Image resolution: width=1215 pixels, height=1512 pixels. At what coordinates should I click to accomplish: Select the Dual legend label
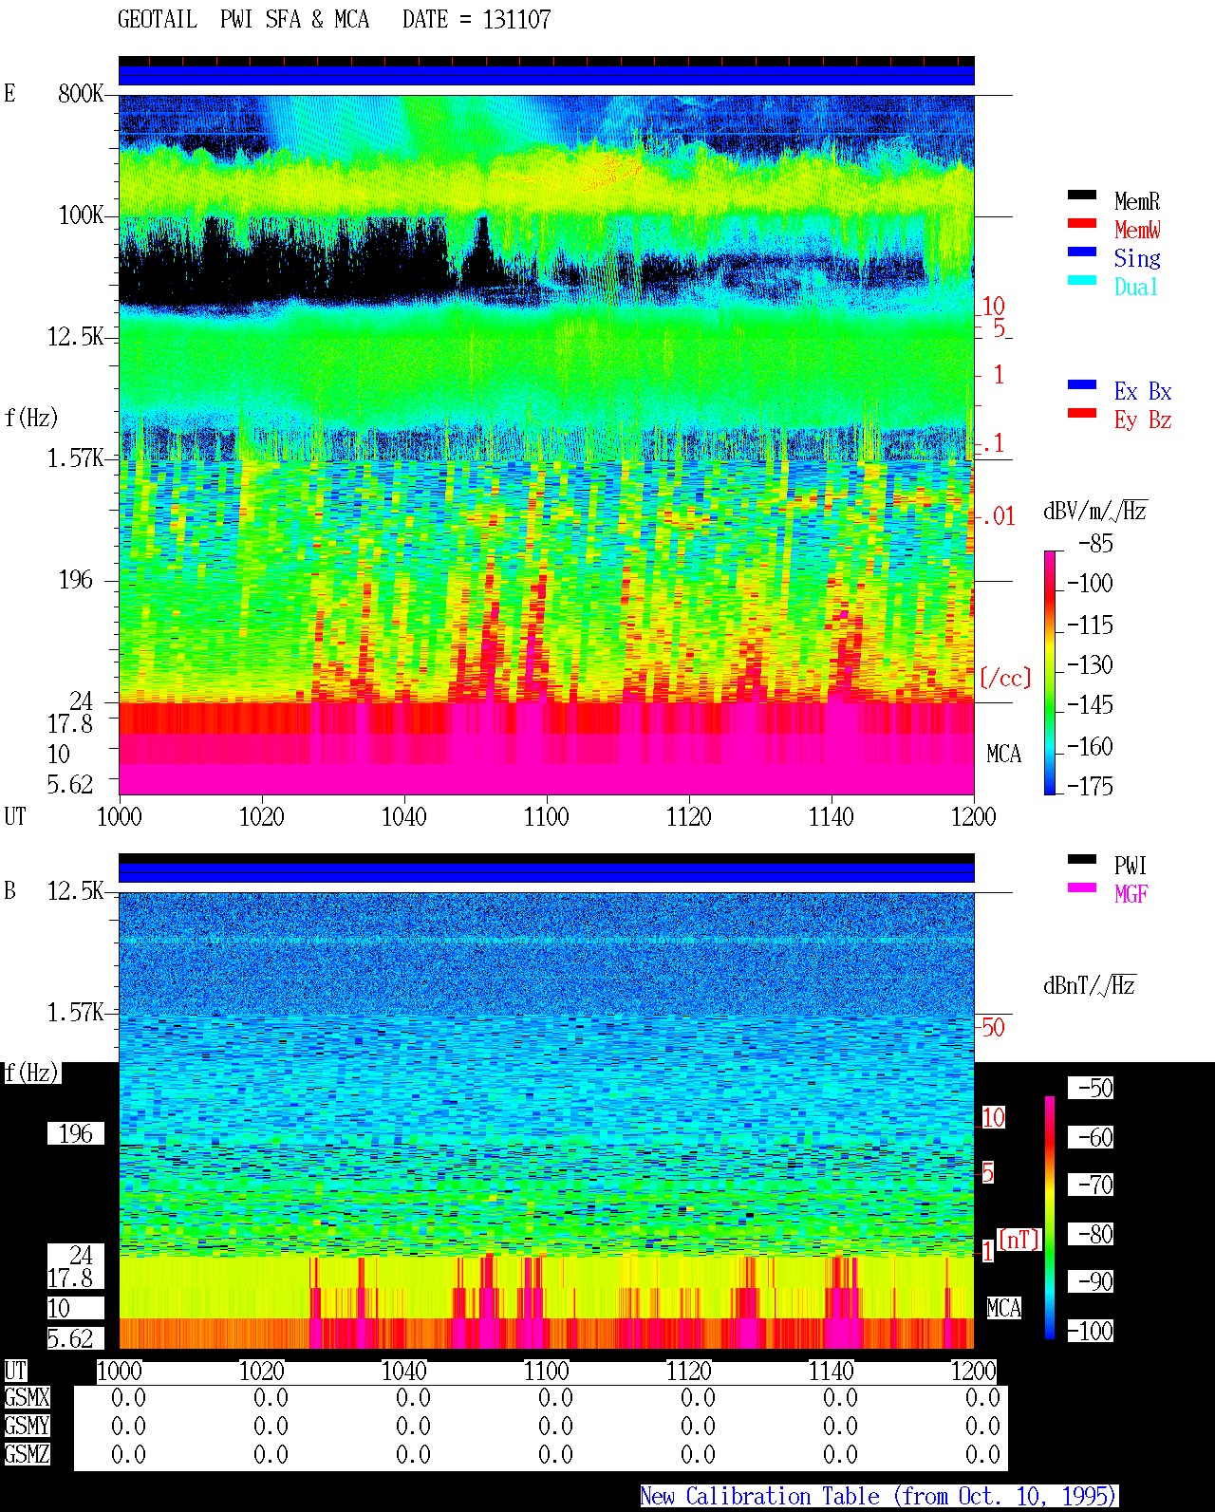[x=1136, y=287]
